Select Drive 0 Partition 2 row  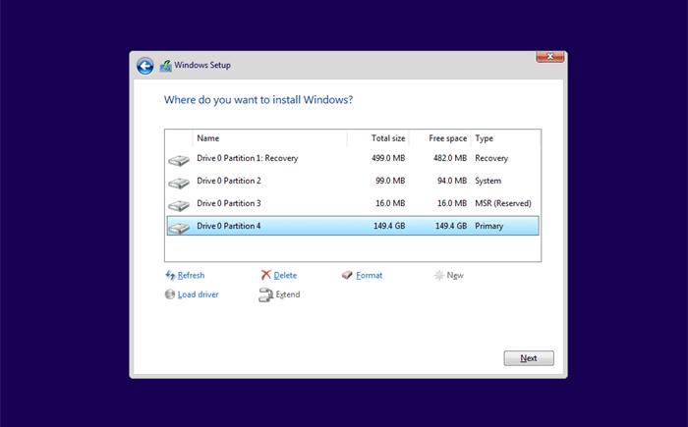353,181
